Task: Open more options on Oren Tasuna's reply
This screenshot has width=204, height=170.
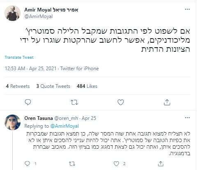Action: tap(187, 118)
